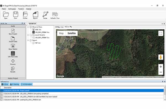Switch to the 2D Map view tab
This screenshot has height=109, width=166.
(x=59, y=27)
